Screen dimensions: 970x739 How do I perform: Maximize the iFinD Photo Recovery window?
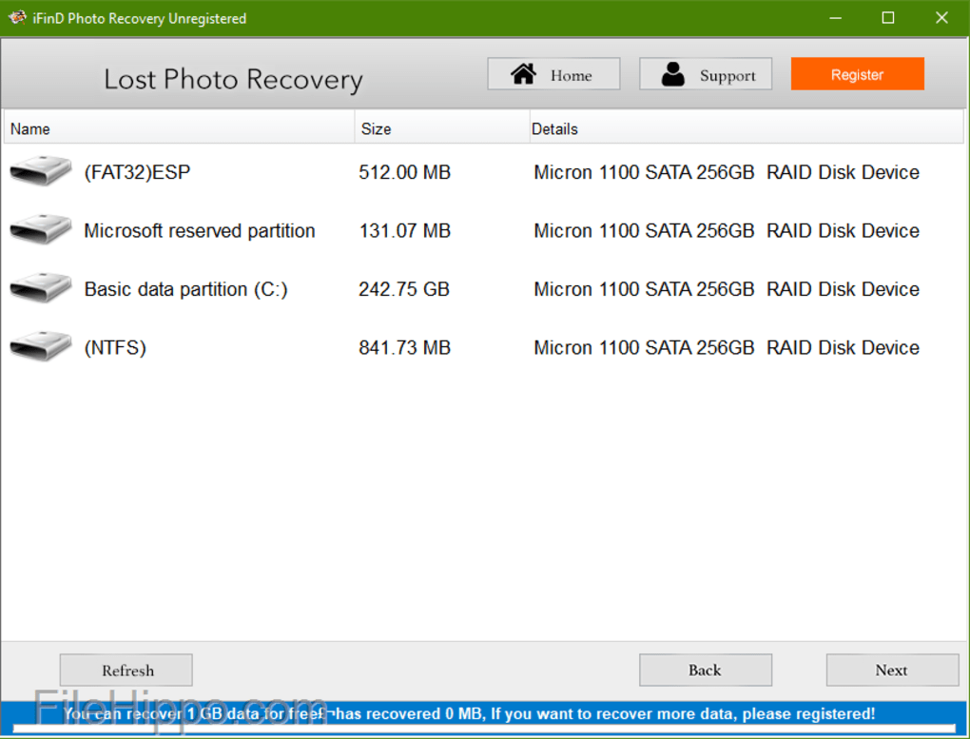[x=887, y=18]
